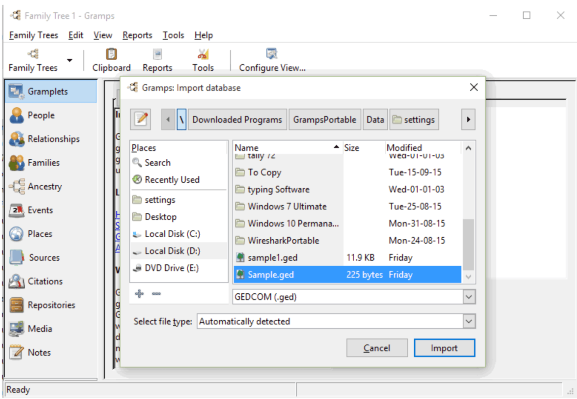Open the Reports toolbar item

[157, 59]
